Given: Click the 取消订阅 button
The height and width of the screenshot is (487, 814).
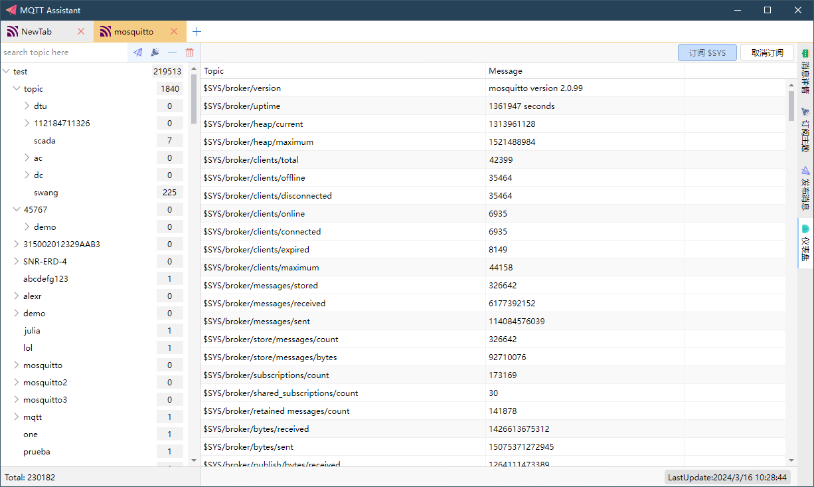Looking at the screenshot, I should pyautogui.click(x=767, y=52).
